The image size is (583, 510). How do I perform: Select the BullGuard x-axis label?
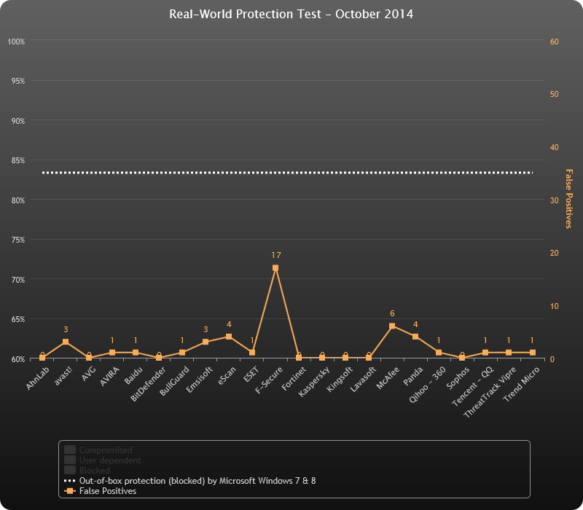(174, 381)
